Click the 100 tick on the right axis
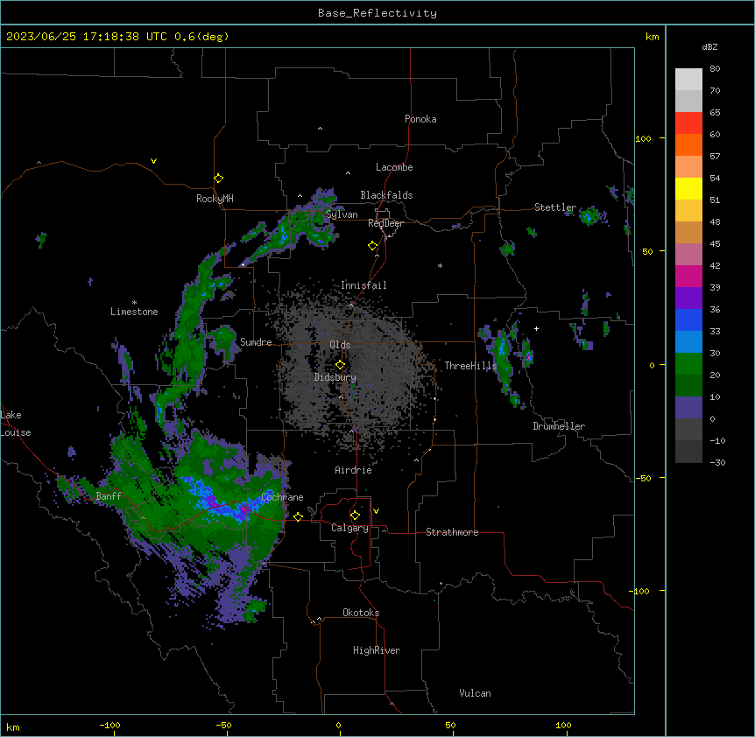 [643, 138]
